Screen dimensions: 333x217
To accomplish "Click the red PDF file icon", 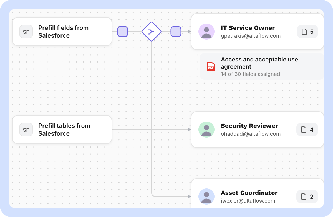I will (x=211, y=66).
